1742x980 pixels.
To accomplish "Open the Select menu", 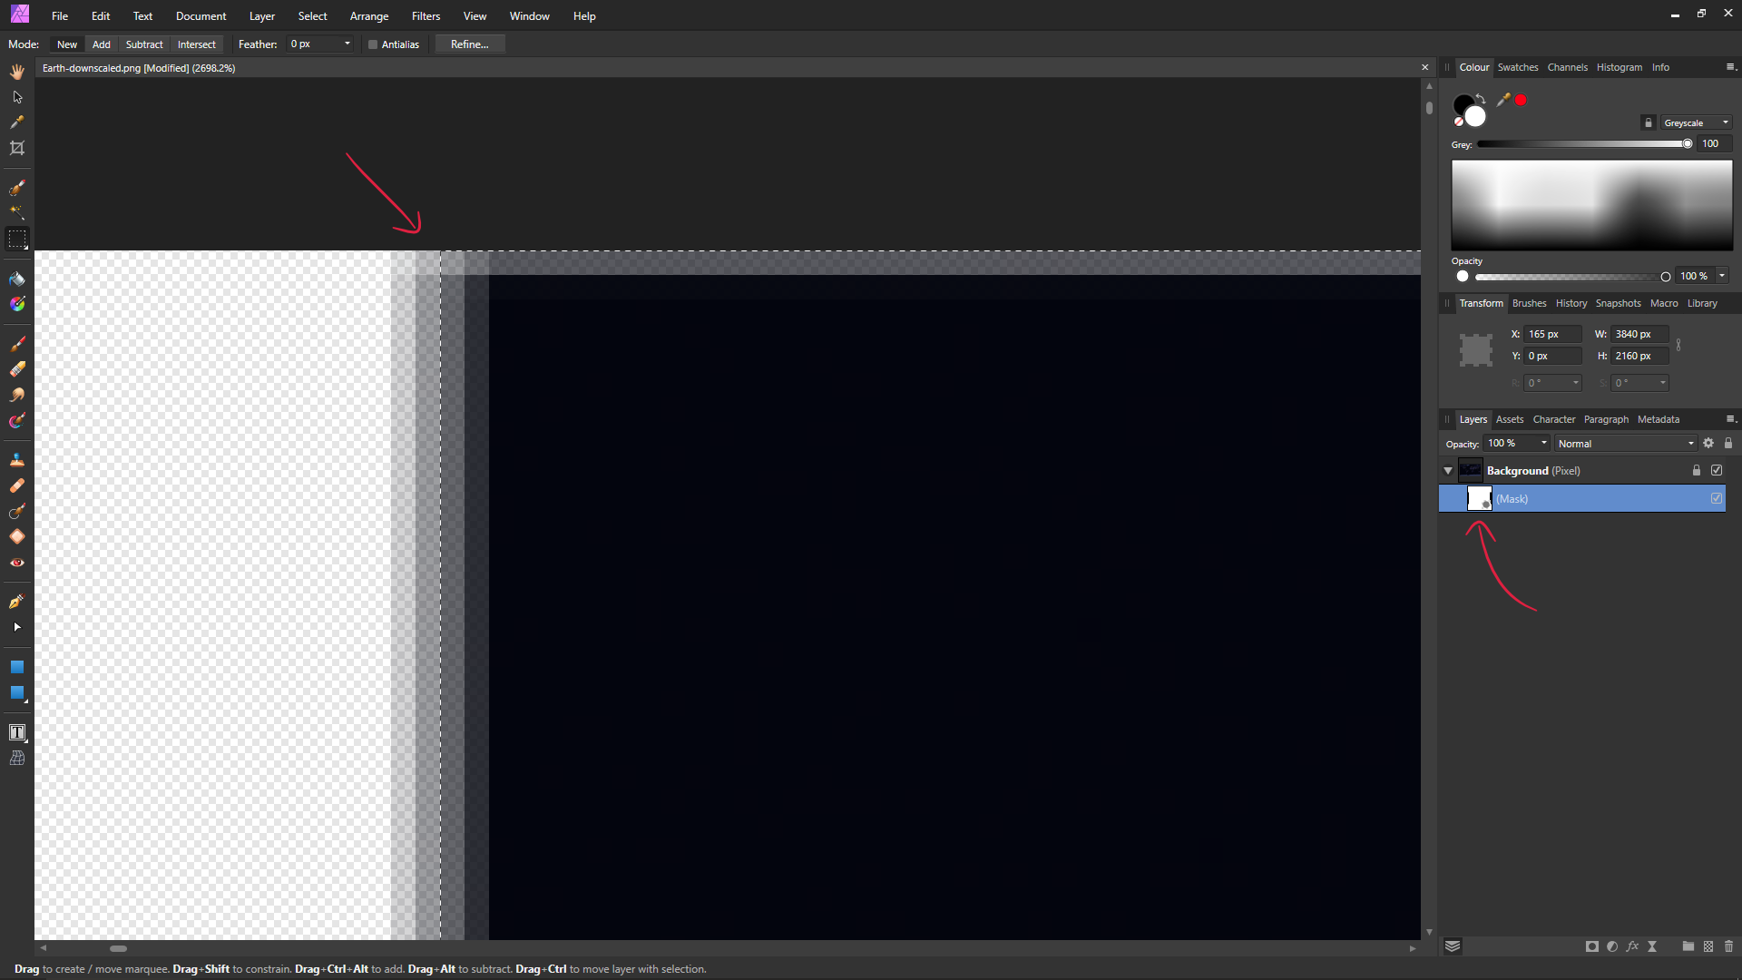I will [312, 16].
